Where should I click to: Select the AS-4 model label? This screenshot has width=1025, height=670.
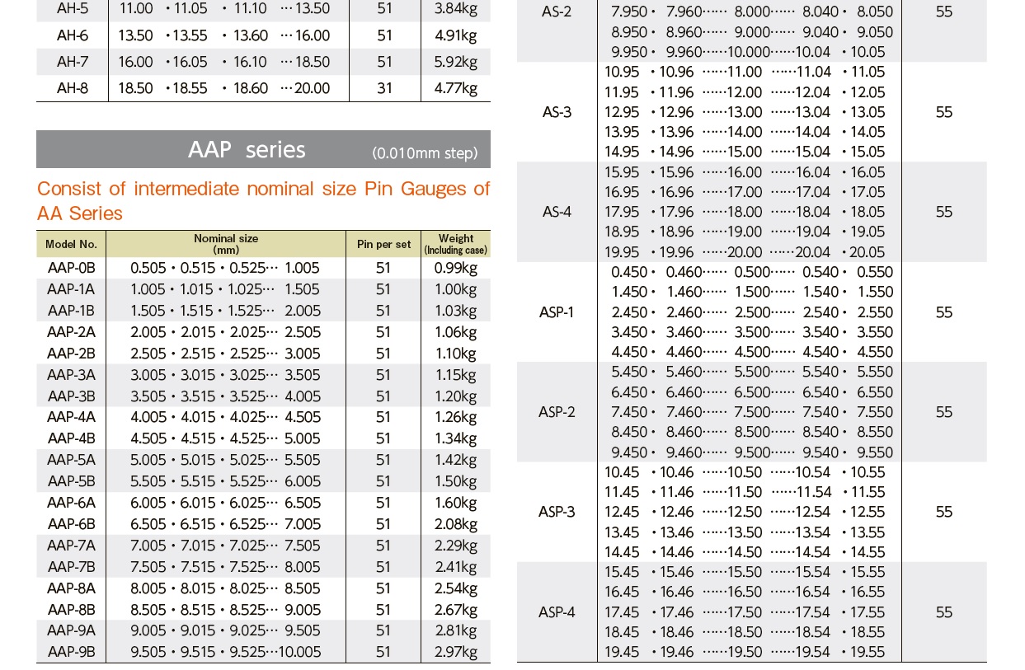pos(557,212)
